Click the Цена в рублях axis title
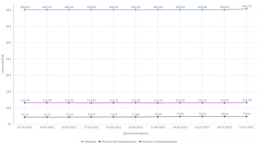The image size is (257, 144). [x=3, y=64]
